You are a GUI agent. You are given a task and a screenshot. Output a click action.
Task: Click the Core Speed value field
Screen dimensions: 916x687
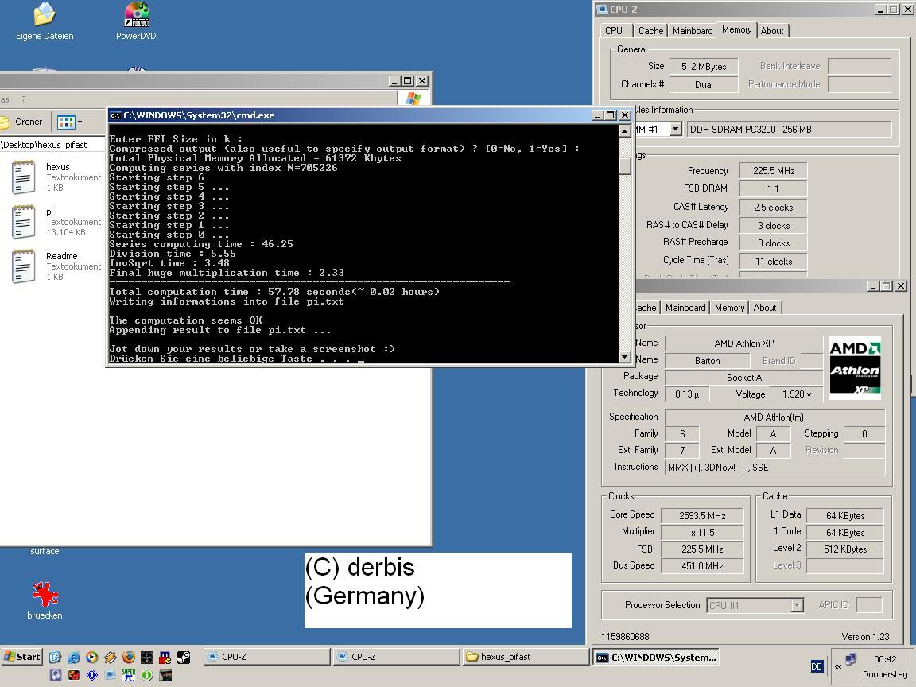[702, 515]
